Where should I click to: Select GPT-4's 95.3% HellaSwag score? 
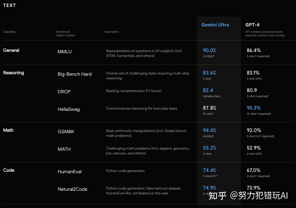pyautogui.click(x=254, y=108)
